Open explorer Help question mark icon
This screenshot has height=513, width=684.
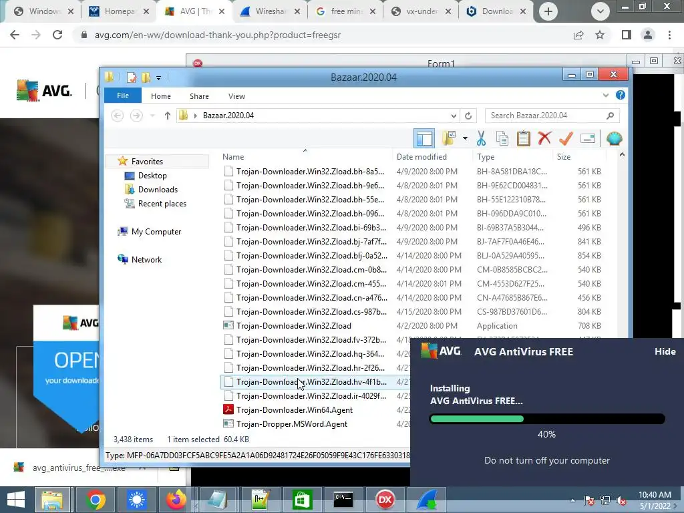pos(621,95)
